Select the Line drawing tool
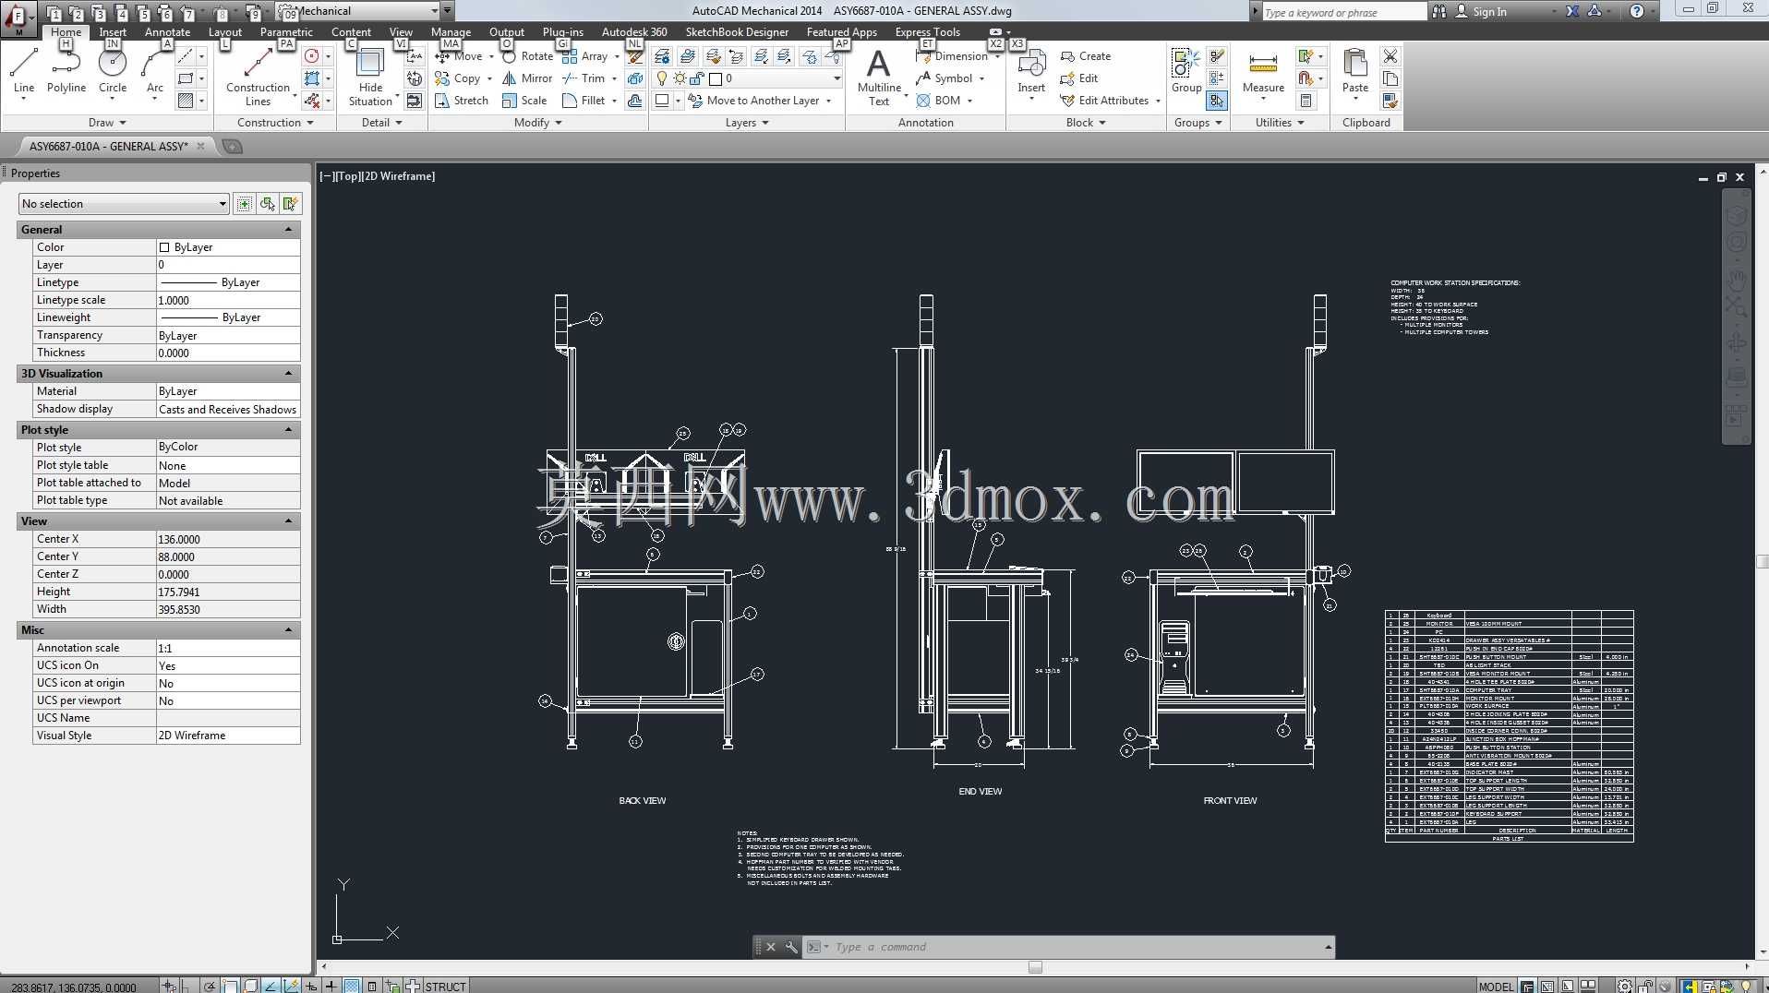 tap(24, 72)
